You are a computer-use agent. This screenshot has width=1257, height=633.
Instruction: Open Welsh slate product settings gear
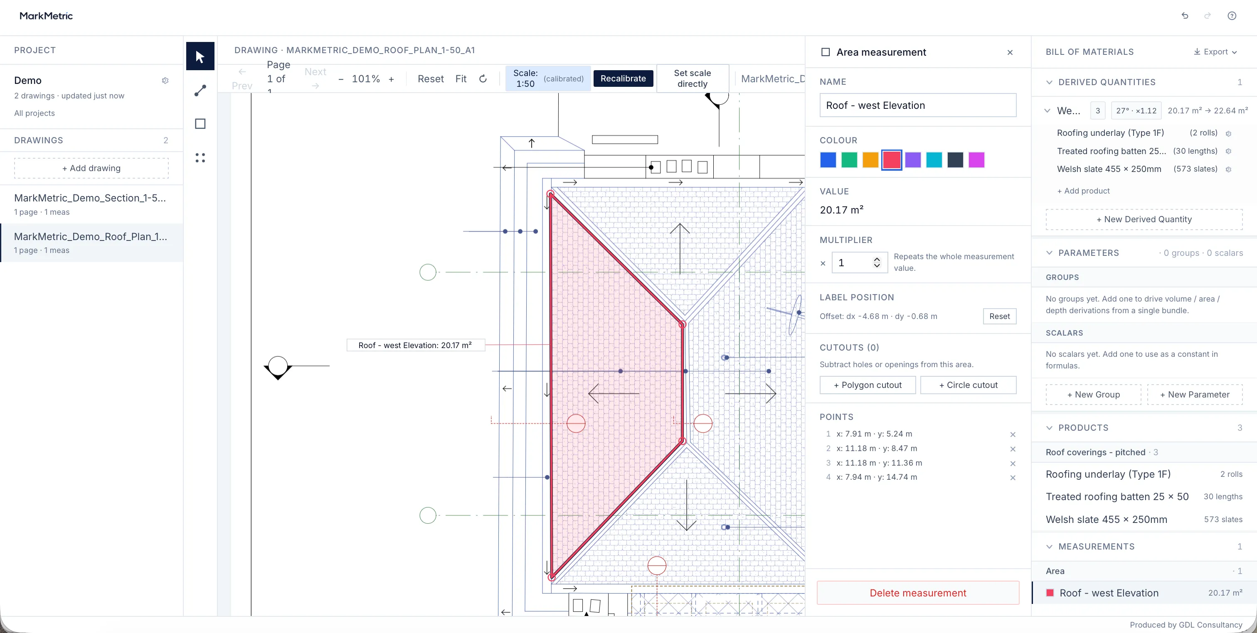[x=1228, y=169]
